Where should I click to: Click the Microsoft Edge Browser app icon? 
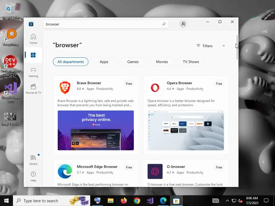(x=65, y=171)
